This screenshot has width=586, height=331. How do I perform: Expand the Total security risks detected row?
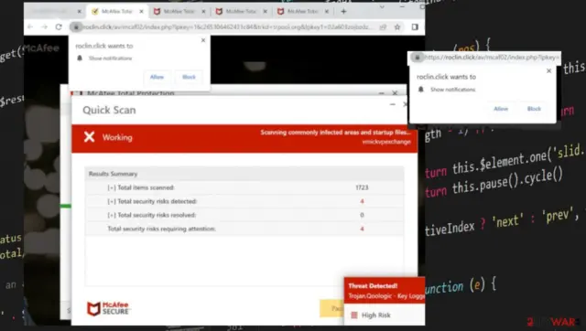tap(112, 201)
